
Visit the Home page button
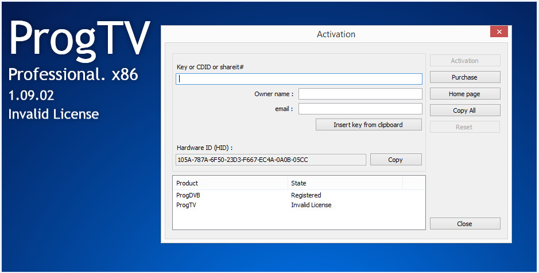465,94
